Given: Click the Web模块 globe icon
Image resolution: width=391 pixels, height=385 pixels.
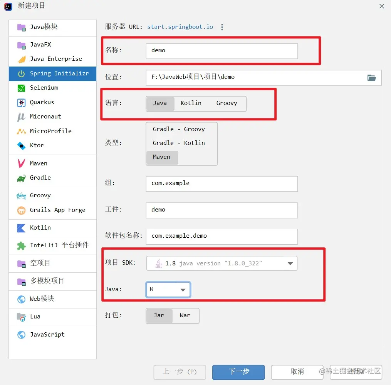Looking at the screenshot, I should pos(22,299).
